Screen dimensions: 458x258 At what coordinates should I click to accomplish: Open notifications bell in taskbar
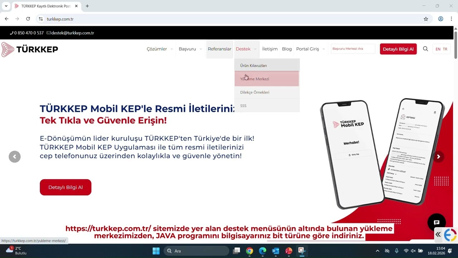[x=450, y=250]
